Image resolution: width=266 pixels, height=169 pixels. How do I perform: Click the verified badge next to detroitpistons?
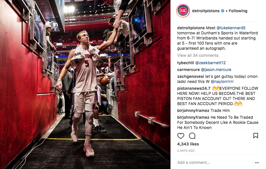pyautogui.click(x=223, y=11)
